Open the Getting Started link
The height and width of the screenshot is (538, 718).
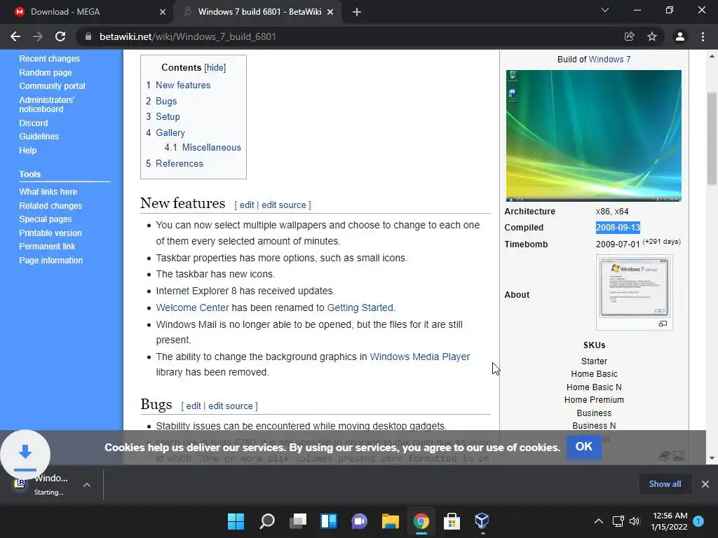(360, 308)
